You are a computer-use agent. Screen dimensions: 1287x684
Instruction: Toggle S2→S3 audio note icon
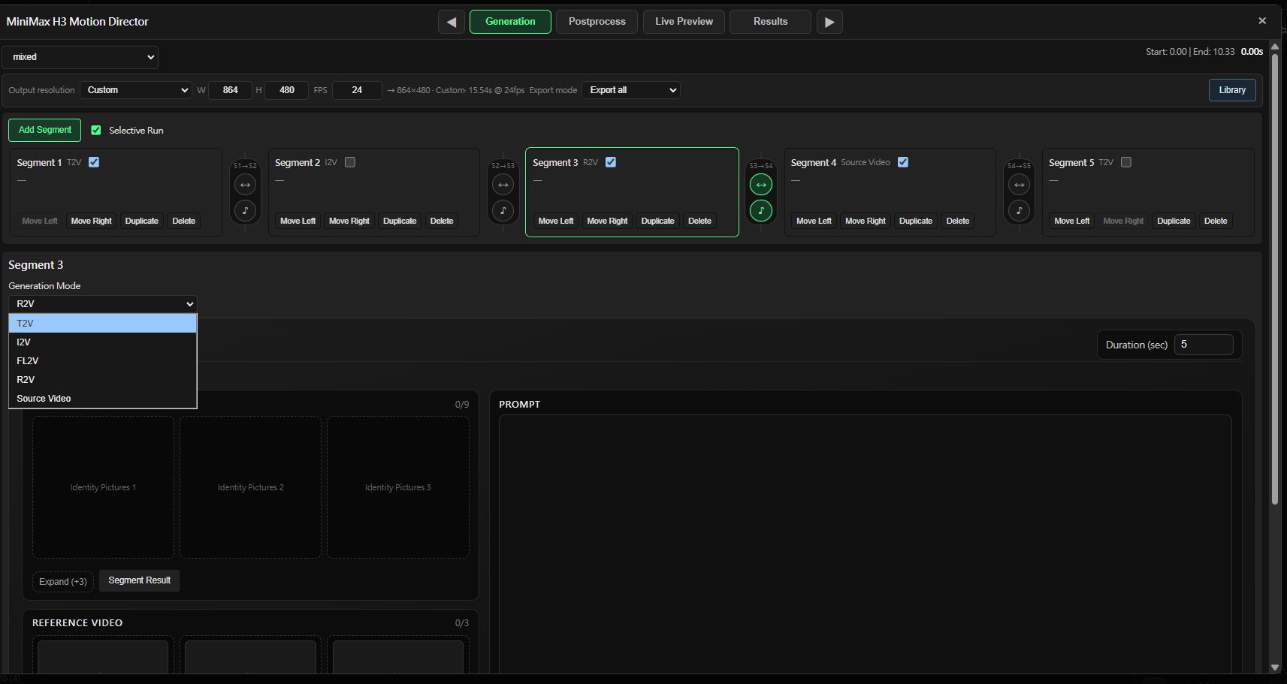pyautogui.click(x=503, y=210)
